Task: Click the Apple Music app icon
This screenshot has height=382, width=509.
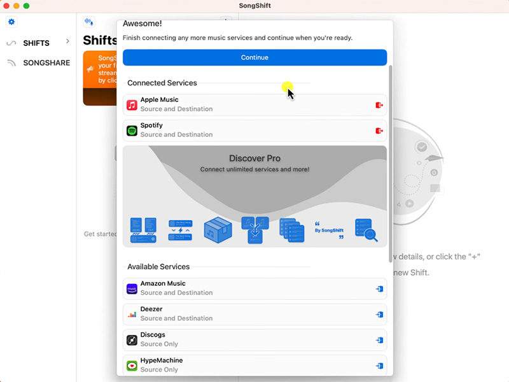Action: [x=132, y=105]
